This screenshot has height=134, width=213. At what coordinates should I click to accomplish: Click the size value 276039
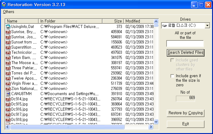116,89
